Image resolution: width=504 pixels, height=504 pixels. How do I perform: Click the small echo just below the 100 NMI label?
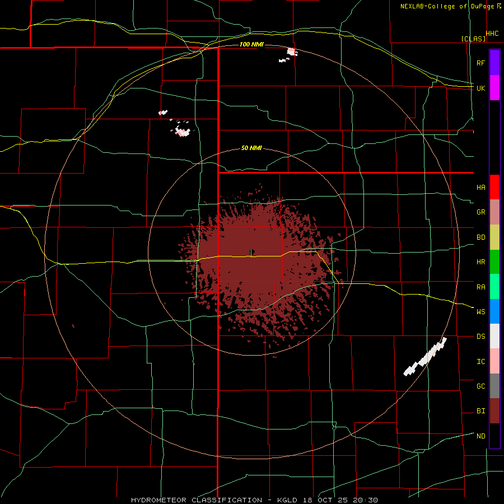[292, 52]
